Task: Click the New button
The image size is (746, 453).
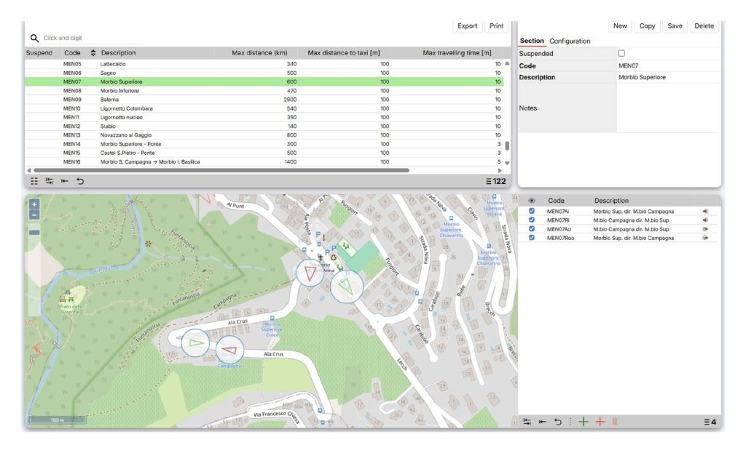Action: click(x=620, y=26)
